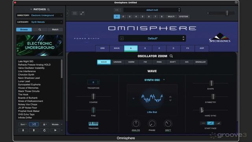Screen dimensions: 252x142
Task: Open the UNISON oscillator tab
Action: pyautogui.click(x=117, y=62)
